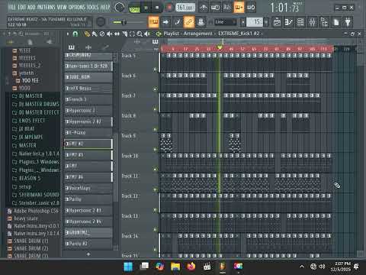Click the yellow playhead marker in timeline

click(x=220, y=47)
